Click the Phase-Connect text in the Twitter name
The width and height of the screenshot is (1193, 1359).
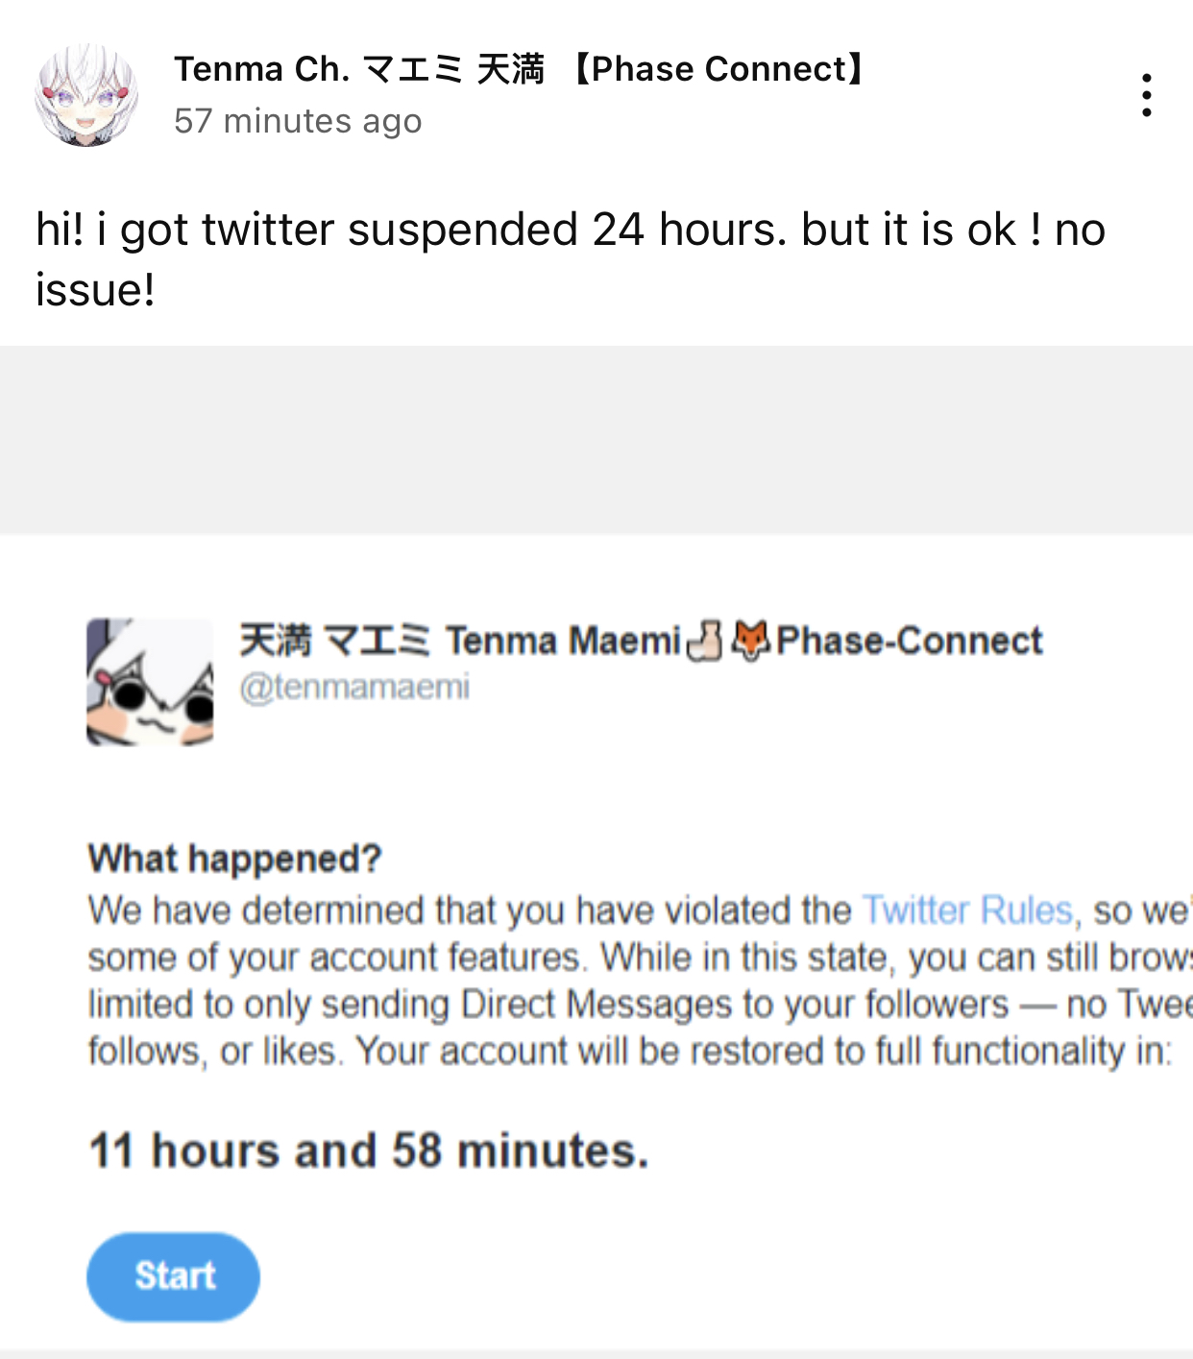910,641
